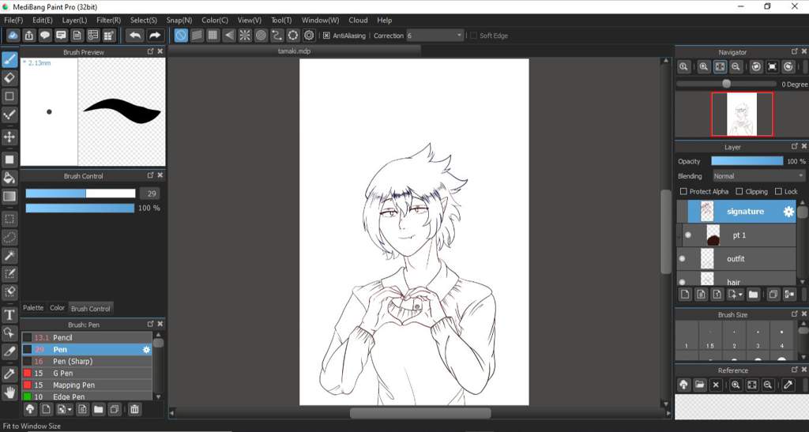
Task: Select the Text tool
Action: 9,315
